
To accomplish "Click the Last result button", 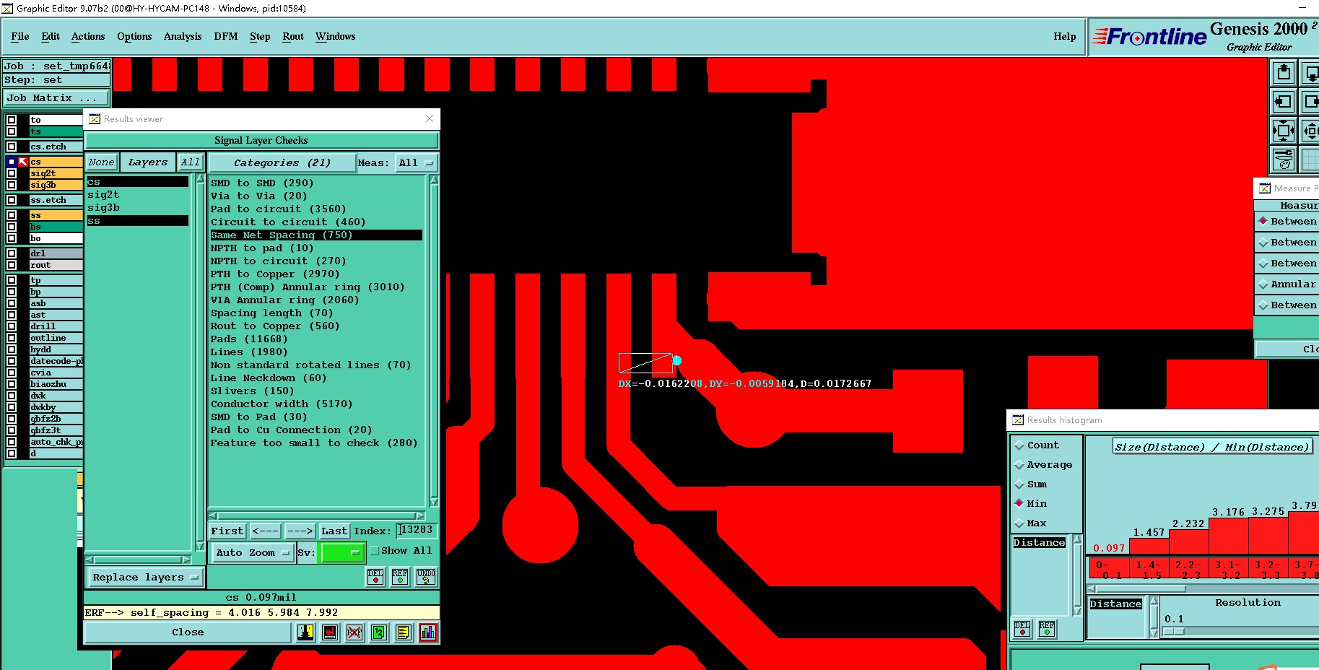I will pos(334,531).
